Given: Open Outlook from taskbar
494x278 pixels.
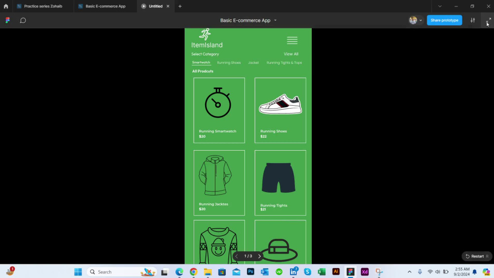Looking at the screenshot, I should [265, 272].
